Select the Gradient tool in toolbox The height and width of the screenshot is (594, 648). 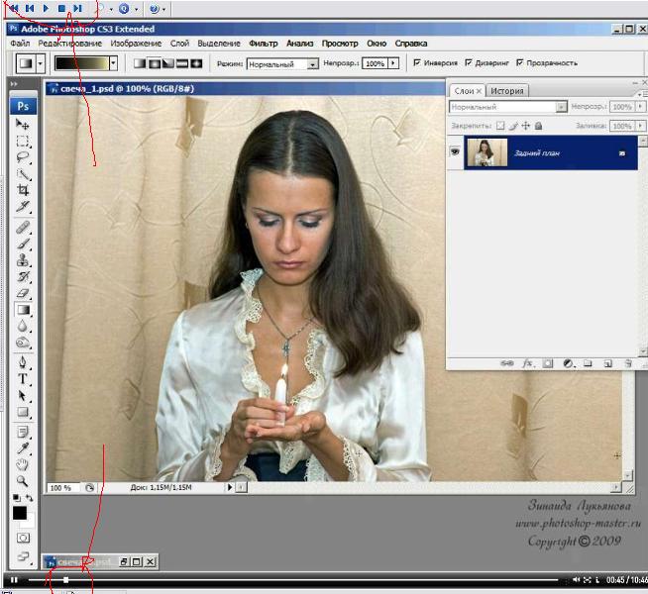(x=23, y=310)
